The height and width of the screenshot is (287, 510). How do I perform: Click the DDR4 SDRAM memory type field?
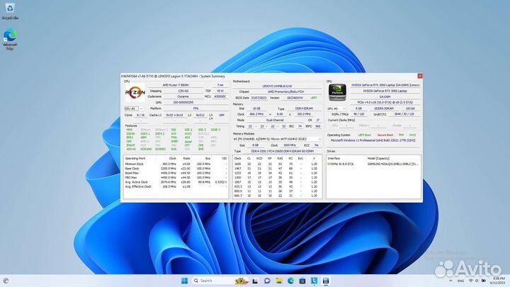[x=304, y=108]
